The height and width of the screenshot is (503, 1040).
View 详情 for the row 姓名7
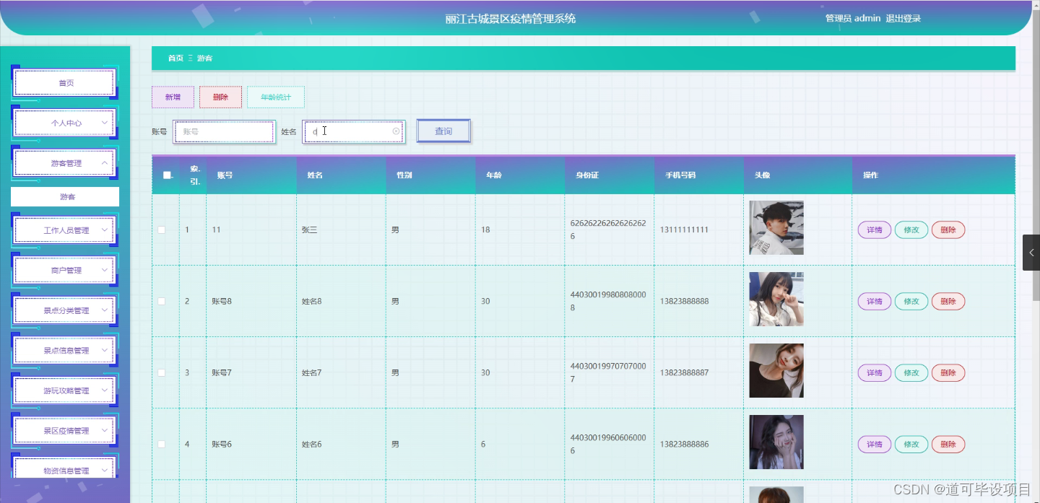[x=875, y=372]
